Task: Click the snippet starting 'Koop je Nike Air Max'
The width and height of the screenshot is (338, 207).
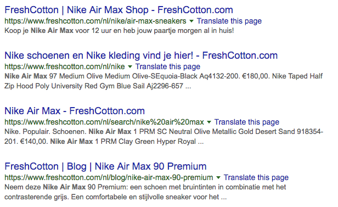Action: [119, 31]
